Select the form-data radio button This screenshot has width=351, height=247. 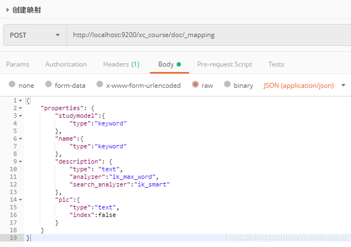pyautogui.click(x=49, y=84)
